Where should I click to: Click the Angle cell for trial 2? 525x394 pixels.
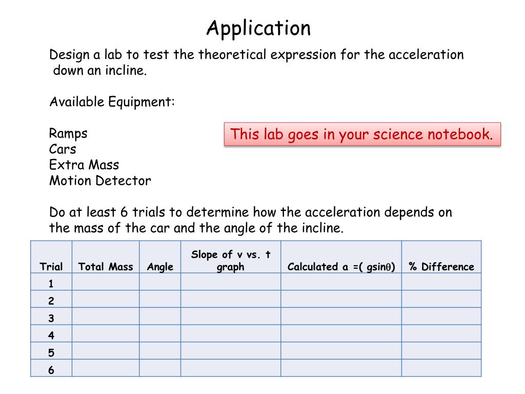(160, 299)
